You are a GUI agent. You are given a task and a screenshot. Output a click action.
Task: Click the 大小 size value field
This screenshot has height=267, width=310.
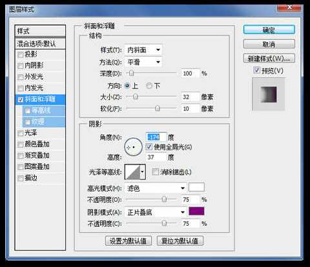[190, 97]
